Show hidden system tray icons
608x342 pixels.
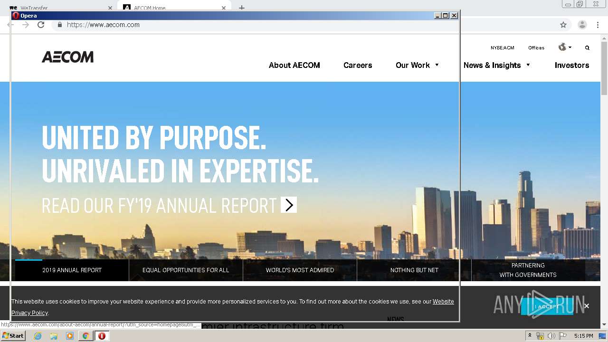coord(530,336)
